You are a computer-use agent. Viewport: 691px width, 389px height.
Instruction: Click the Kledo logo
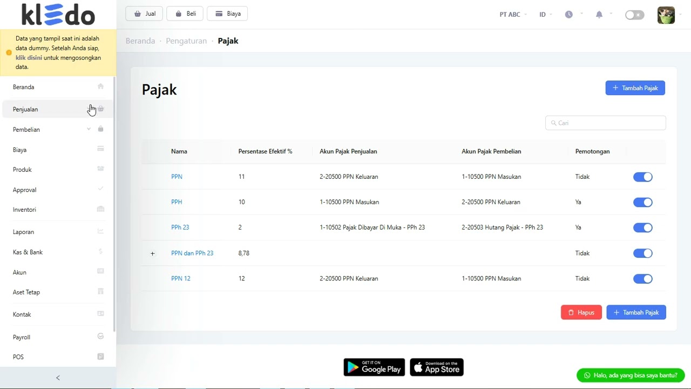pyautogui.click(x=58, y=15)
